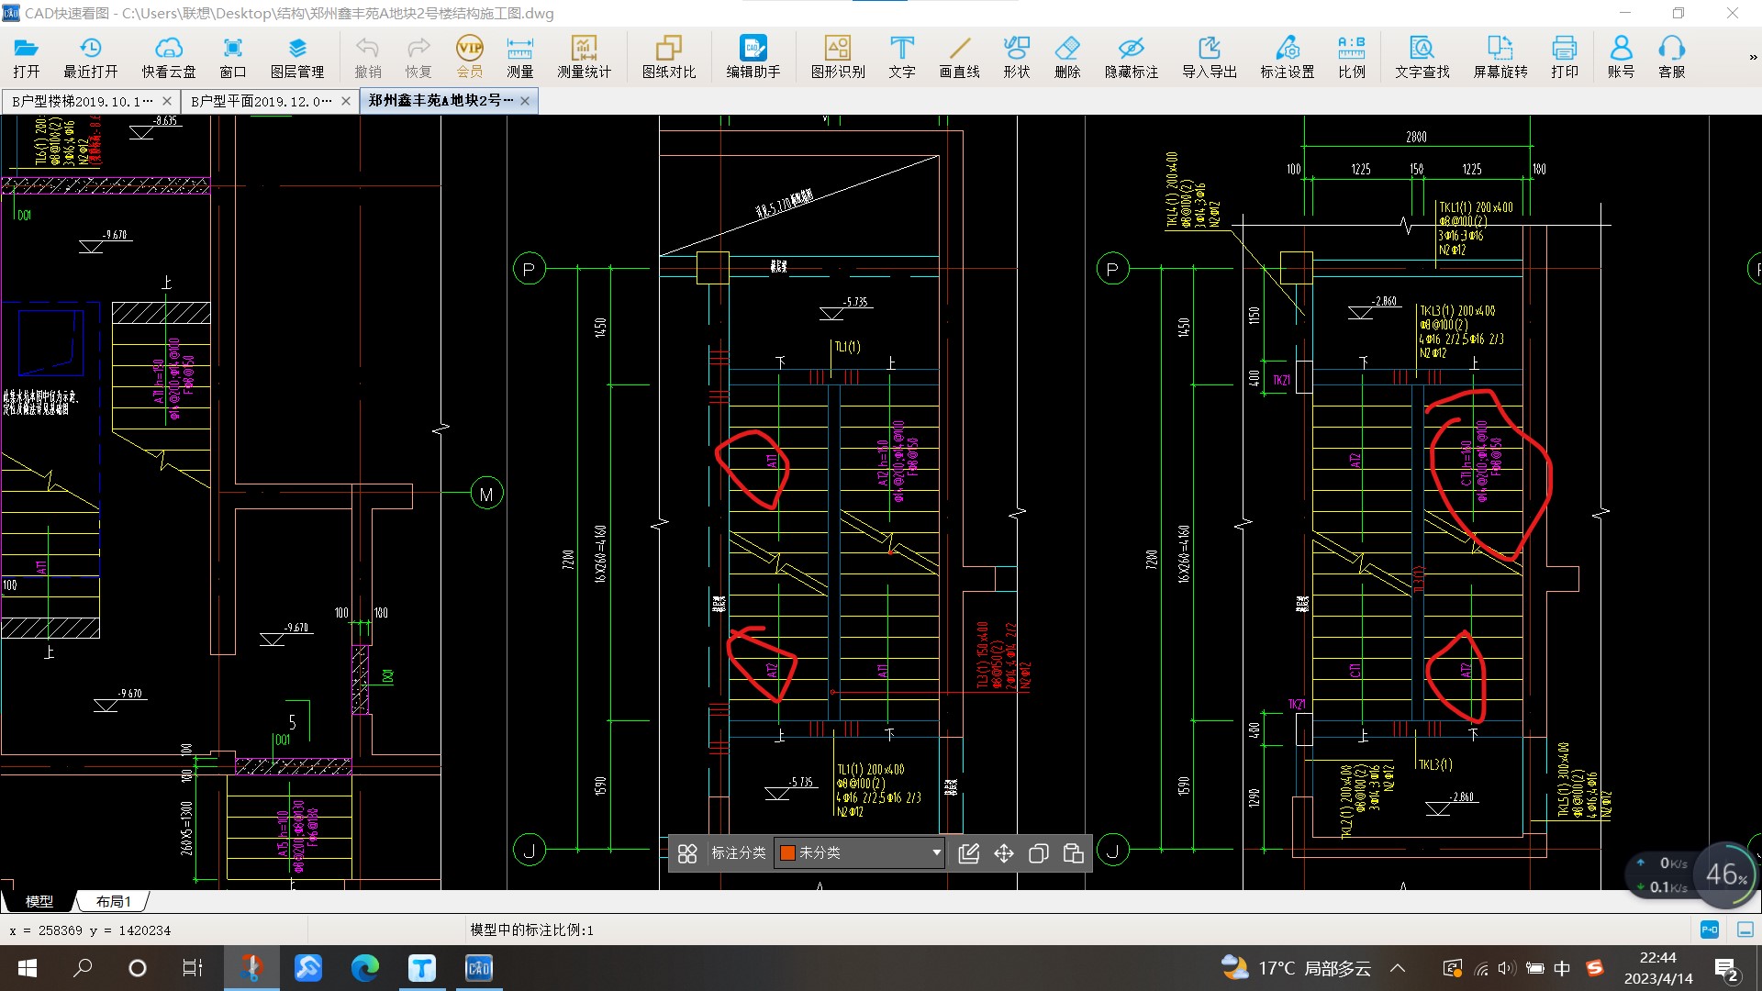Close the 郑州鑫丰苑A地块2号 tab

525,101
